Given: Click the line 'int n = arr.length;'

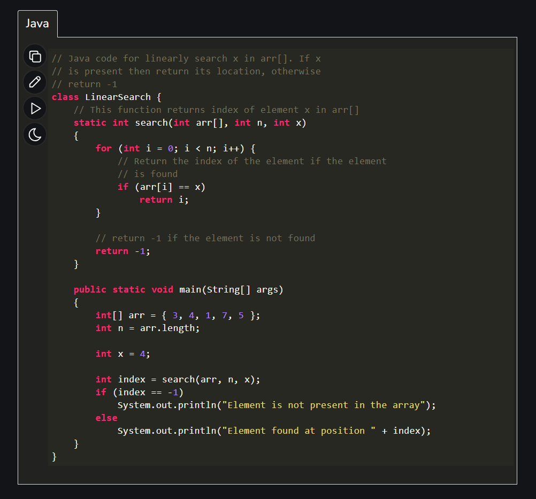Looking at the screenshot, I should point(147,328).
